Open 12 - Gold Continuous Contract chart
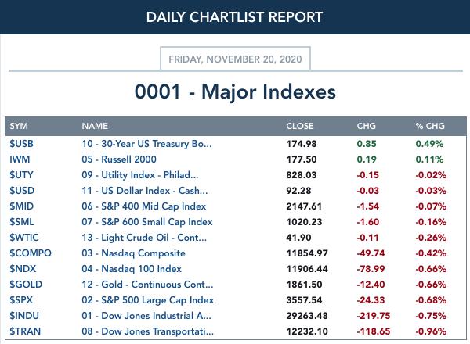 click(x=147, y=284)
